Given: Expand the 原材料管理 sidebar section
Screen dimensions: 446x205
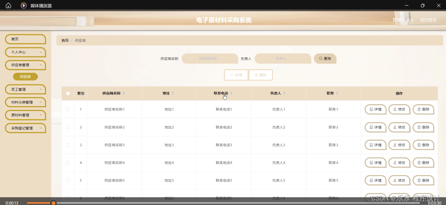Looking at the screenshot, I should click(x=25, y=115).
